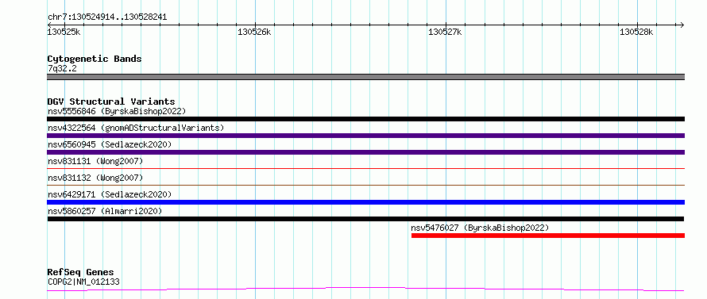707x299 pixels.
Task: Click the RefSeq Genes track title
Action: [x=81, y=272]
